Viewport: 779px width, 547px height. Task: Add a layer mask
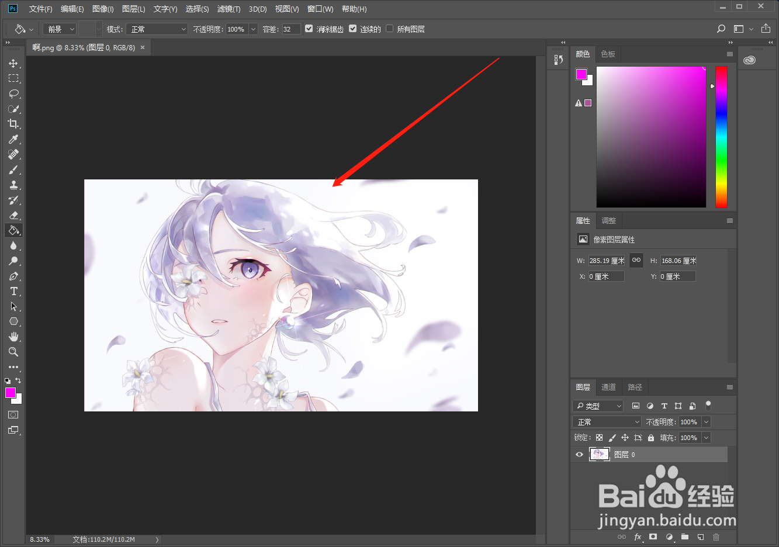[x=653, y=536]
